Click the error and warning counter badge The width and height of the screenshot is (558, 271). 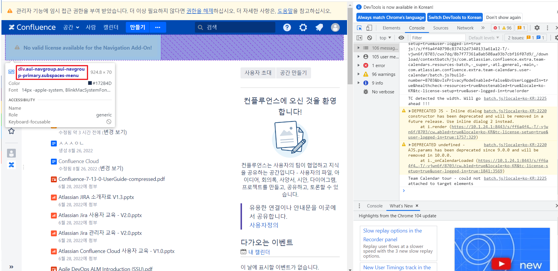click(502, 28)
